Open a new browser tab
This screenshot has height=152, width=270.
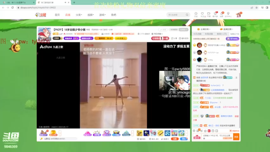click(x=74, y=2)
